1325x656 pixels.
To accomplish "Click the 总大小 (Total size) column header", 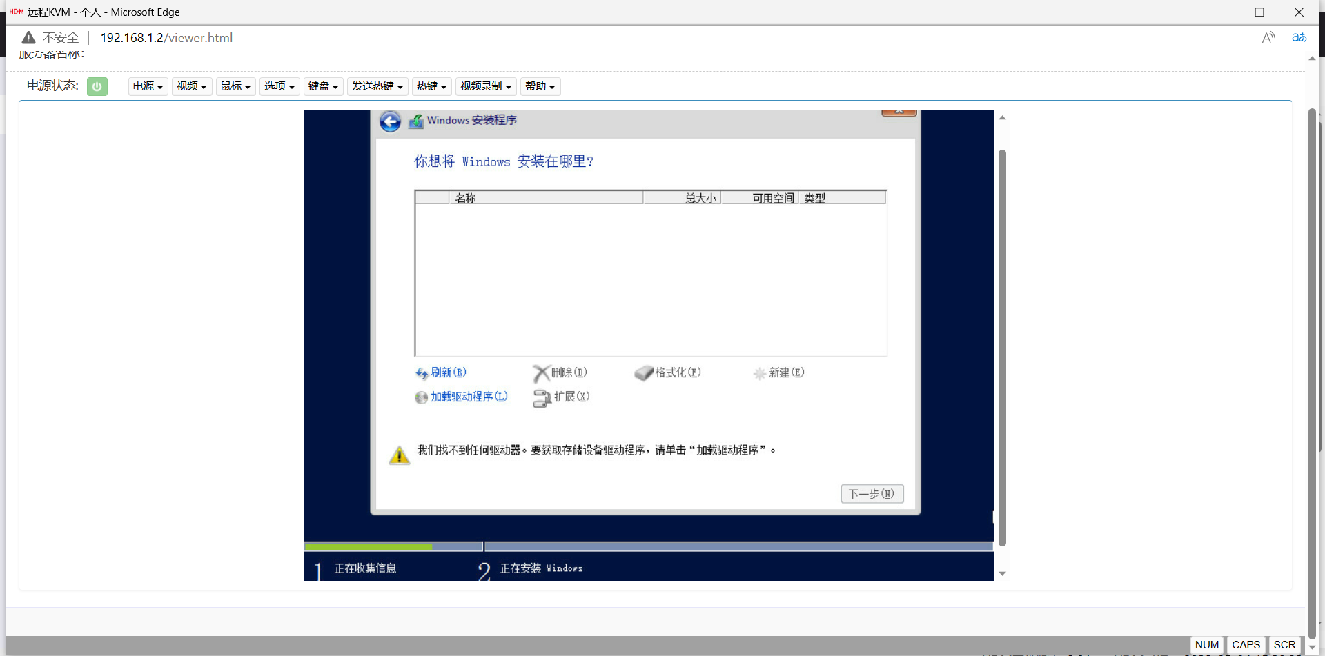I will coord(682,198).
